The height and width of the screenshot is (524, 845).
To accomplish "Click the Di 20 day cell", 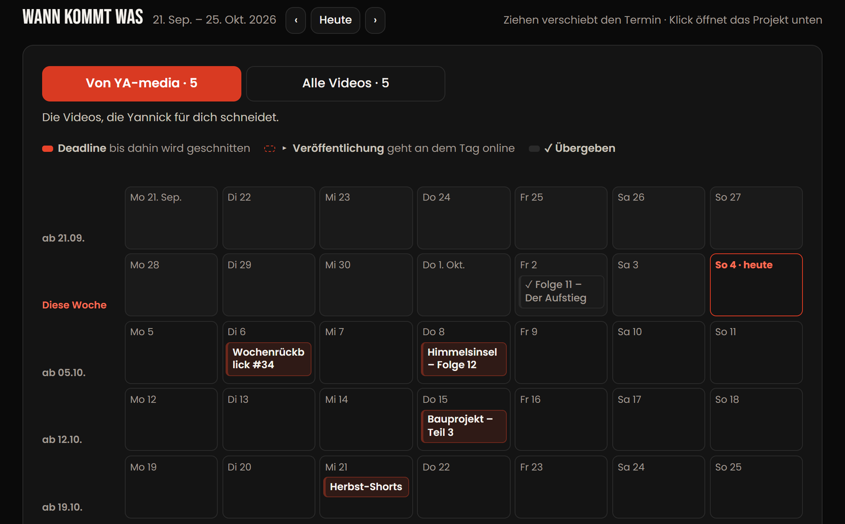I will tap(269, 487).
